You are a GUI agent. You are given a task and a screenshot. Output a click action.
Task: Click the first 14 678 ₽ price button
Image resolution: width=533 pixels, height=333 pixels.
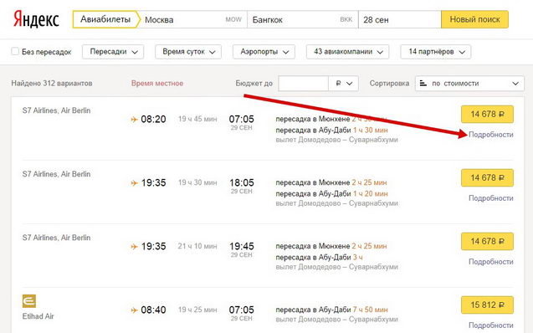[x=487, y=114]
